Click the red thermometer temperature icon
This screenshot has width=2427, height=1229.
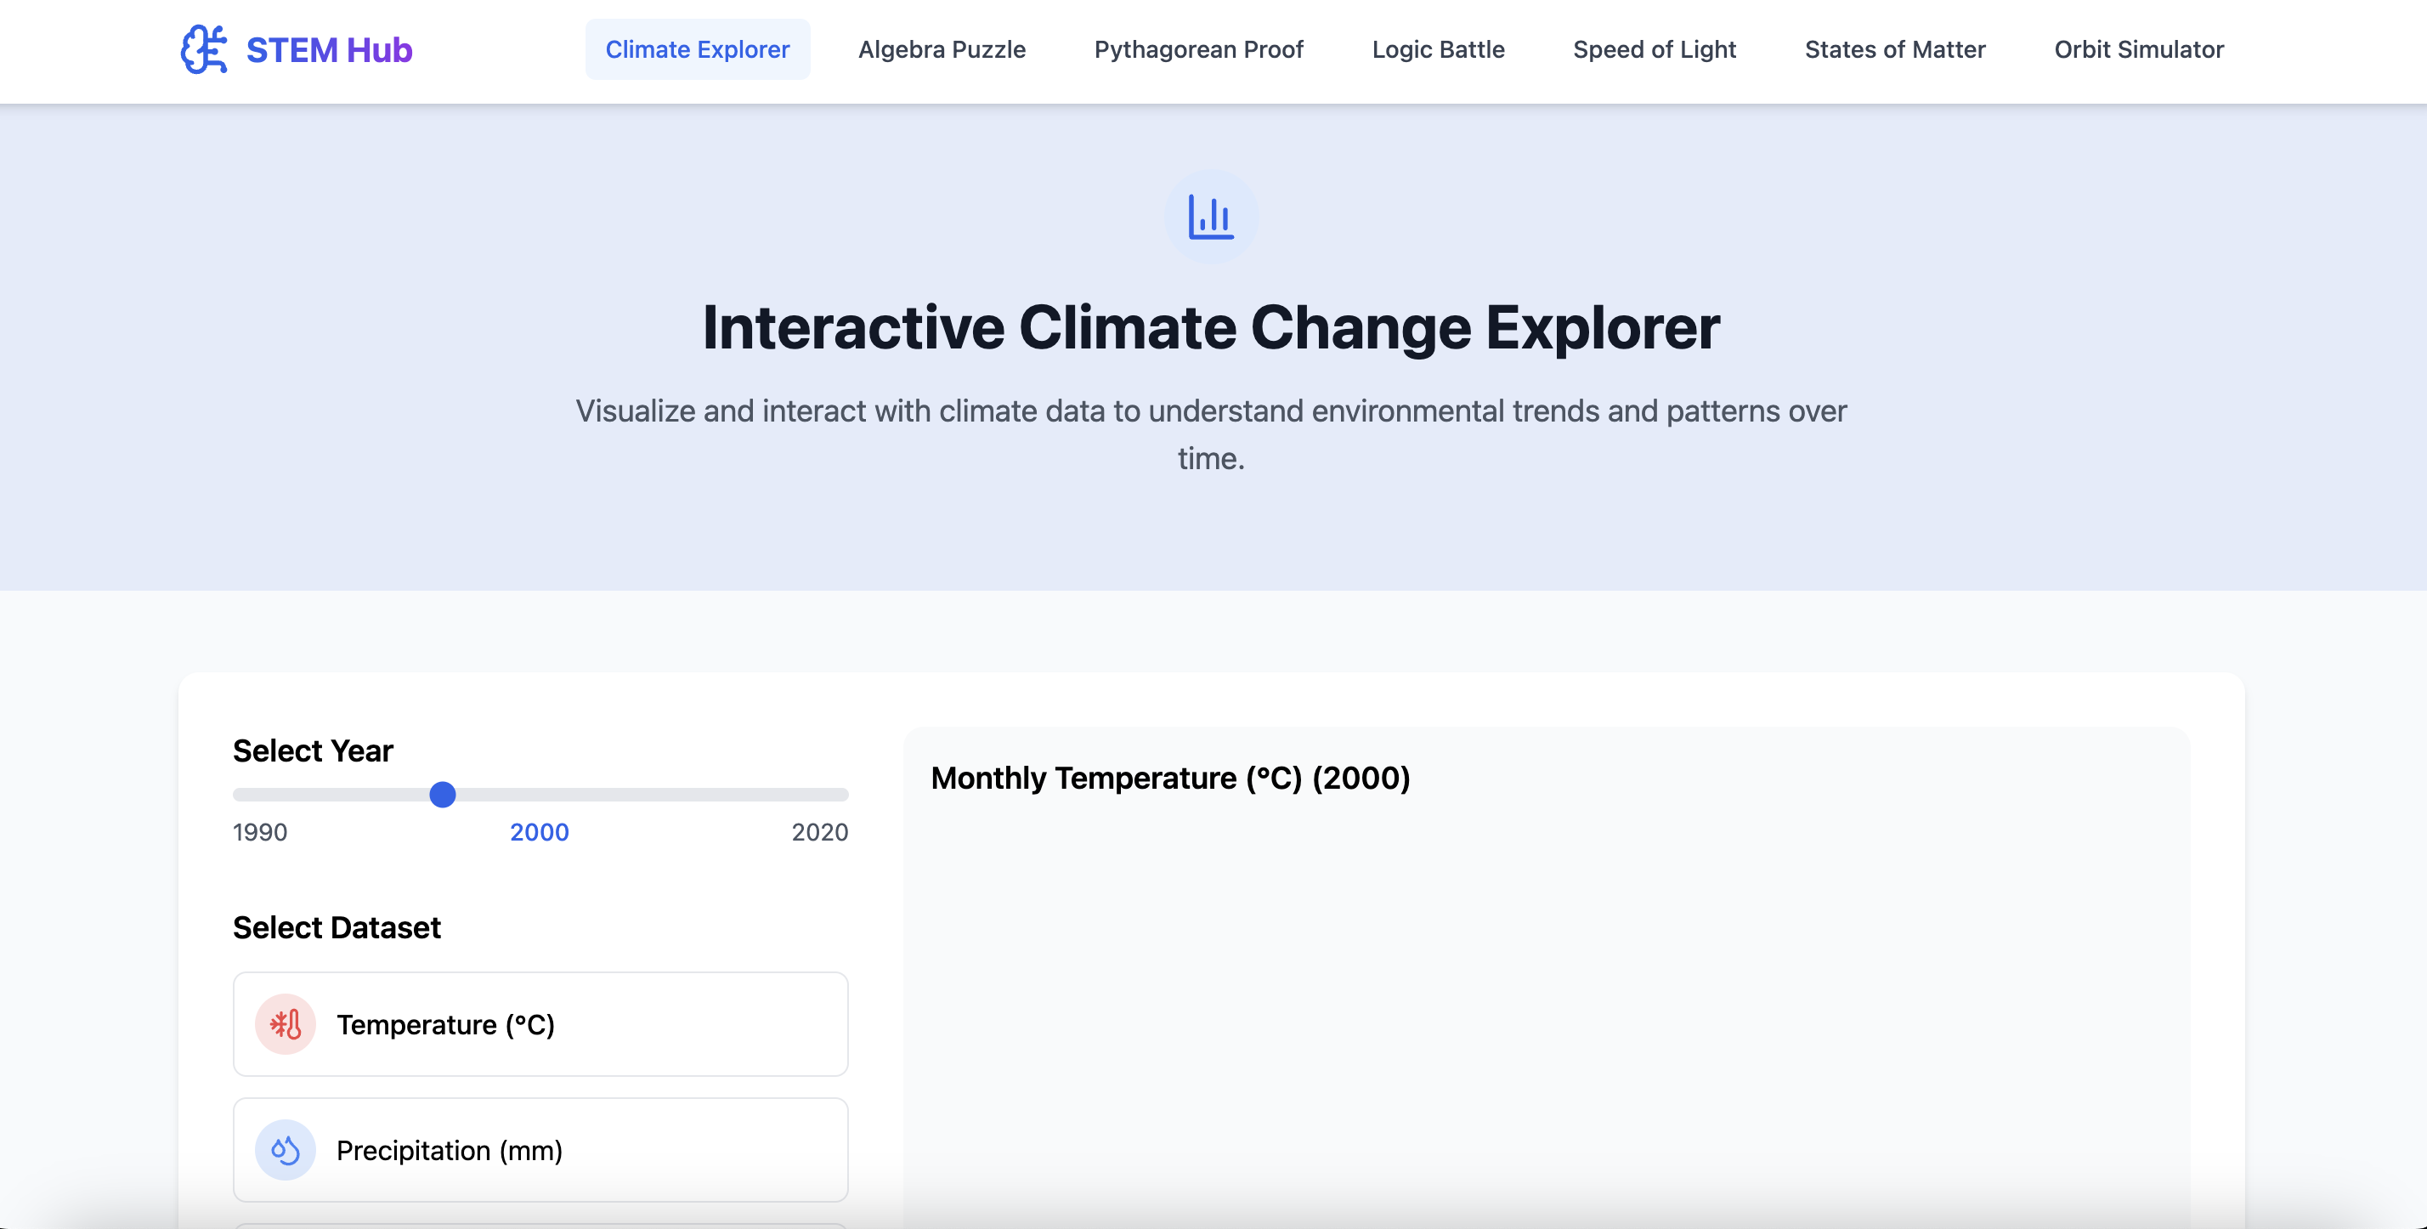click(286, 1023)
